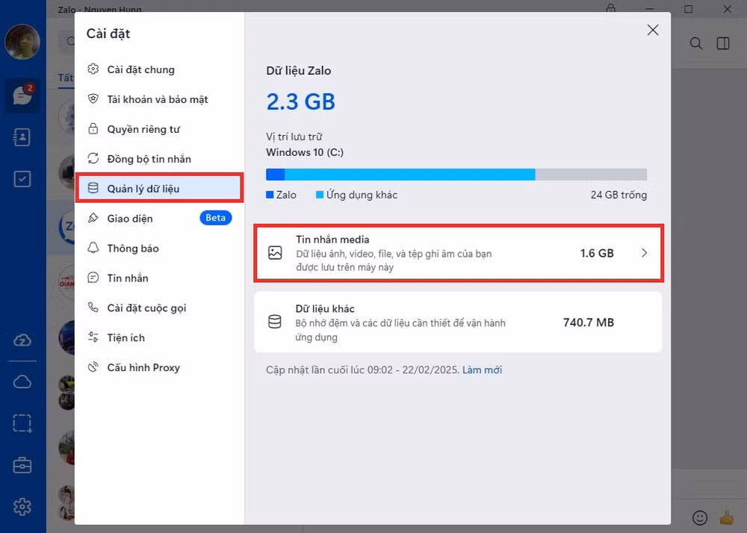Click the search magnifier in chat header
This screenshot has width=747, height=533.
point(696,43)
